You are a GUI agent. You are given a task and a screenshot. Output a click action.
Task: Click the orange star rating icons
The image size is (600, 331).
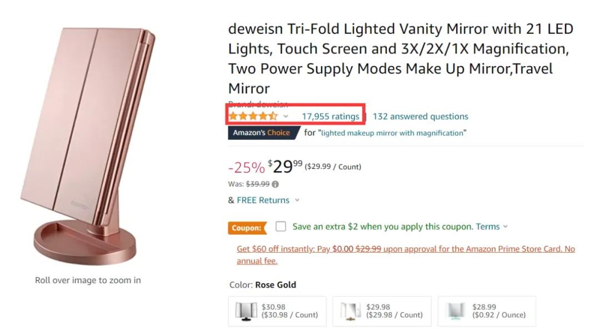coord(253,116)
